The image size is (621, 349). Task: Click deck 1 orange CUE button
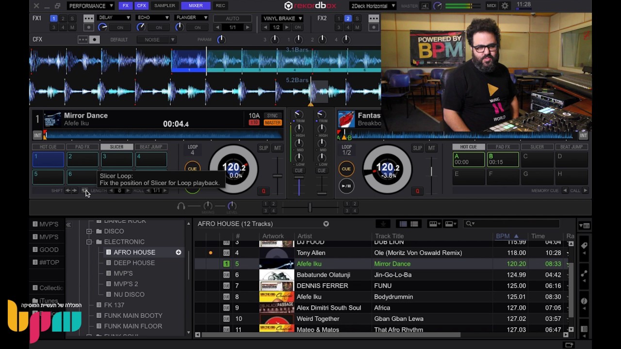pos(193,169)
